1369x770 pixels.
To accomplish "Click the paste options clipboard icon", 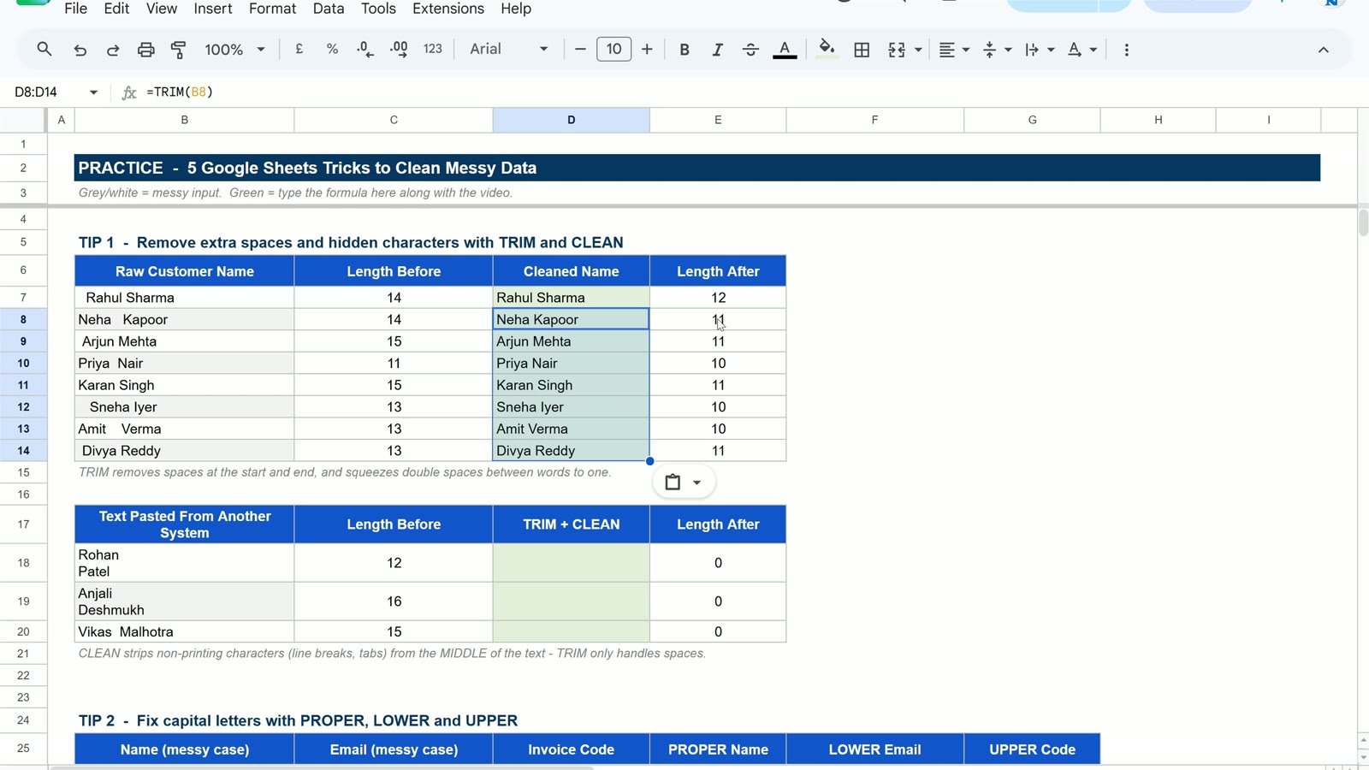I will tap(673, 483).
